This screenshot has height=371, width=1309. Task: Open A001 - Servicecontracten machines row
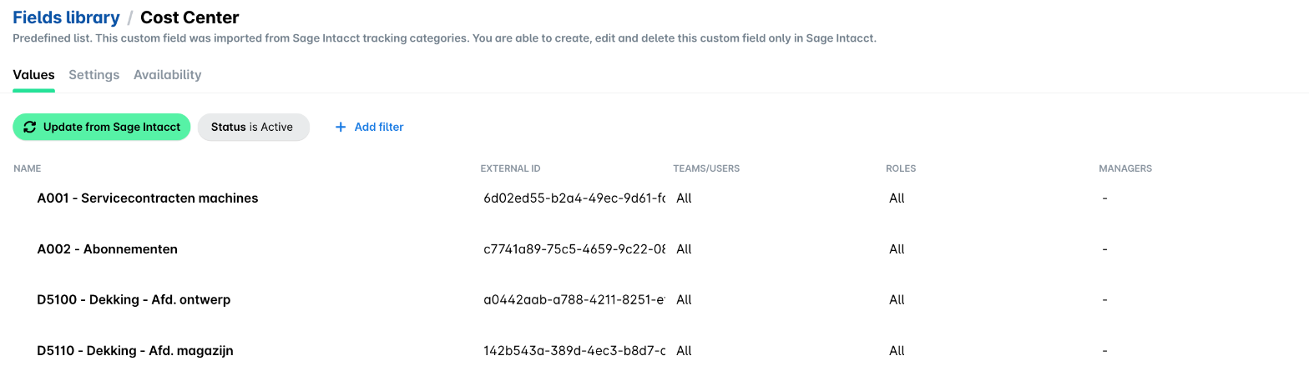(x=654, y=198)
